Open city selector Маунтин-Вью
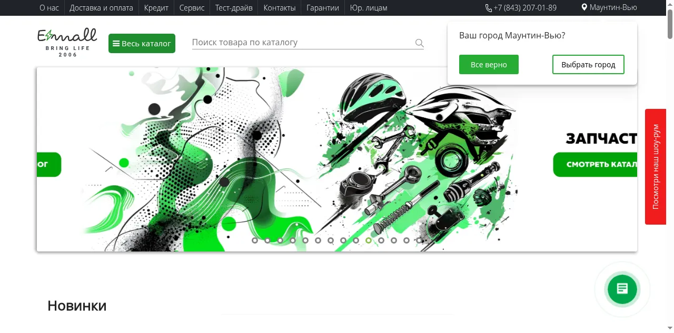Image resolution: width=674 pixels, height=333 pixels. pyautogui.click(x=609, y=7)
